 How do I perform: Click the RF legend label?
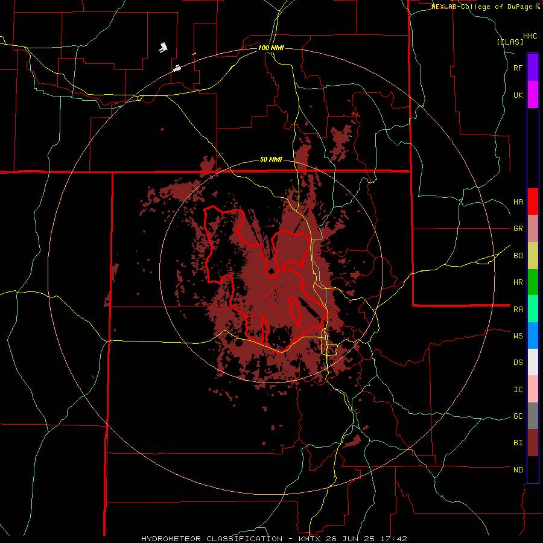(518, 68)
